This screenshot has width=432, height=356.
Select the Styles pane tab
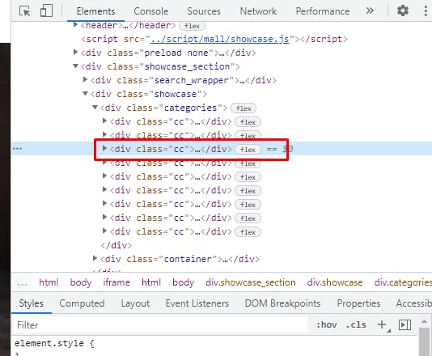(31, 303)
